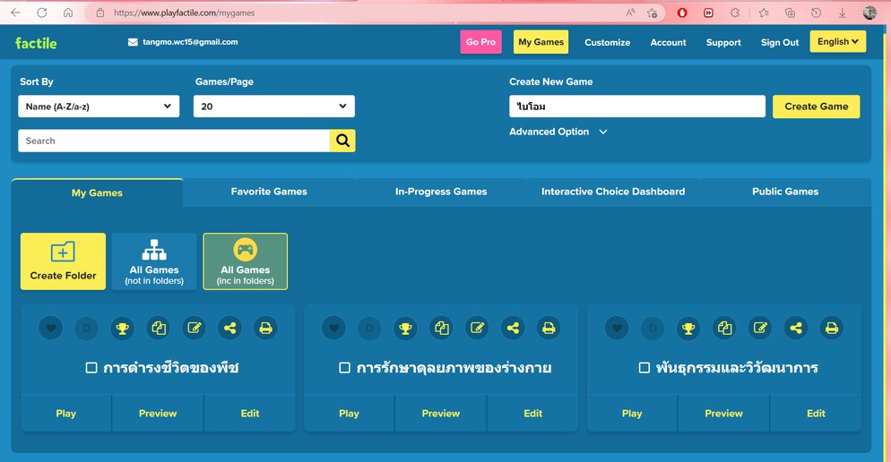Click the pink Go Pro button
This screenshot has height=462, width=891.
point(480,42)
